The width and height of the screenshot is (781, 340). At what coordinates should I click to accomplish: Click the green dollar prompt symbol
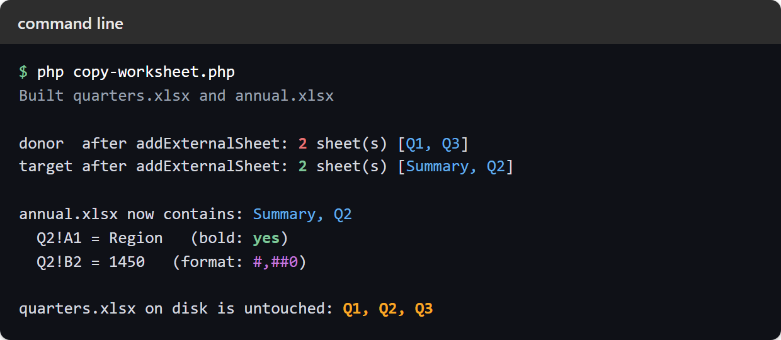point(23,72)
